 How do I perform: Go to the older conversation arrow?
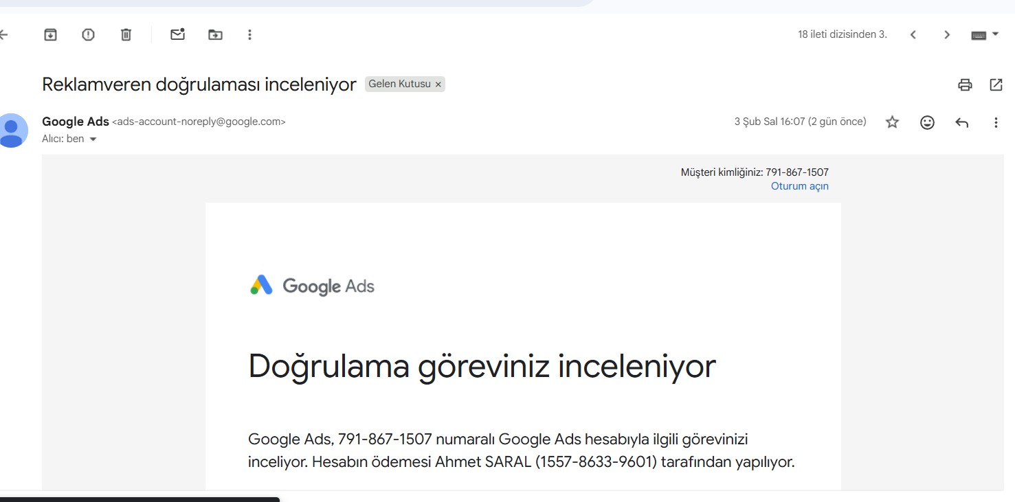click(x=947, y=34)
